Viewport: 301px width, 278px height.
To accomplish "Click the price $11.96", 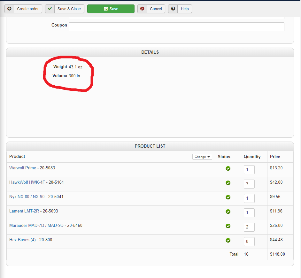I will 276,211.
